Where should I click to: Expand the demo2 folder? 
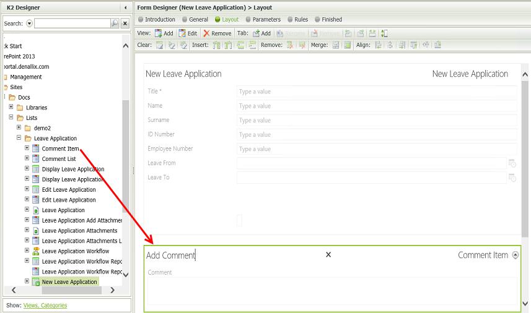(19, 128)
